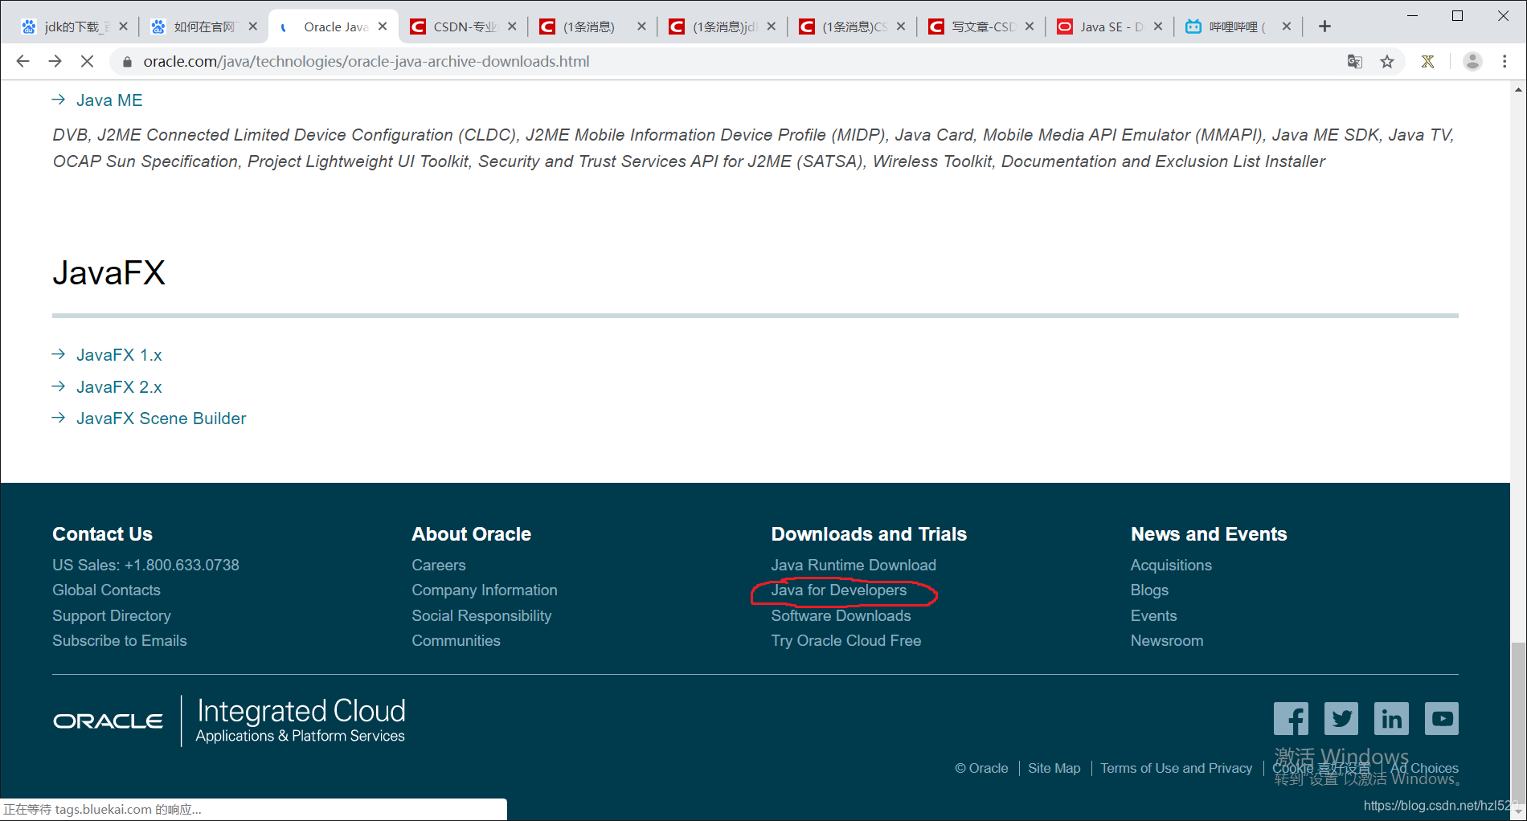Switch to the Java SE tab

click(1111, 27)
